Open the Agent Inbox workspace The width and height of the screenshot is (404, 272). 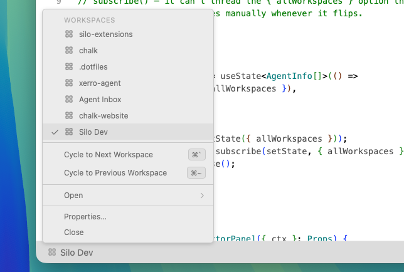[128, 99]
